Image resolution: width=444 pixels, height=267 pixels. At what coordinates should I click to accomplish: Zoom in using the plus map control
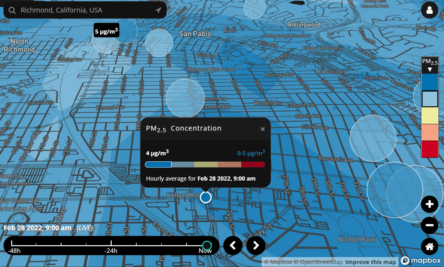tap(430, 204)
